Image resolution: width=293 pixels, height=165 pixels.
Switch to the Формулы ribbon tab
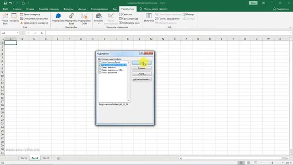[x=68, y=9]
